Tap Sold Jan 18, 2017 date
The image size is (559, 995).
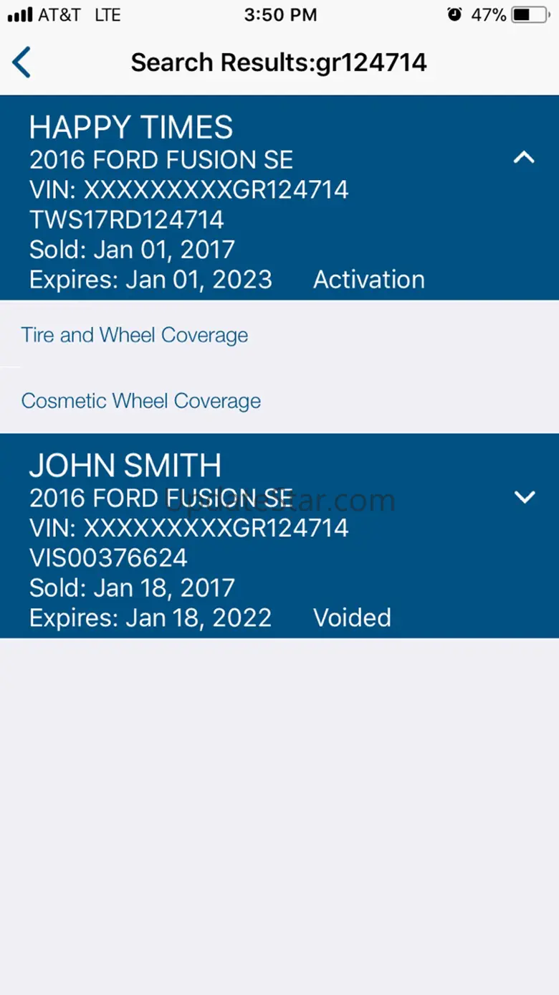point(132,588)
